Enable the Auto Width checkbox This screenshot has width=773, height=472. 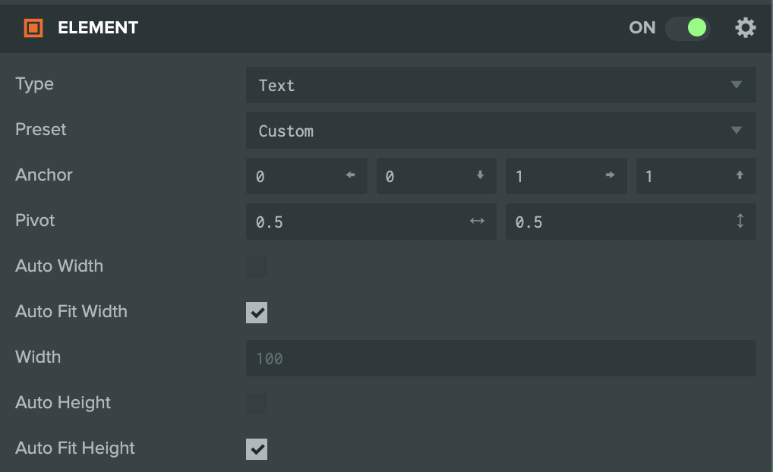click(x=256, y=266)
